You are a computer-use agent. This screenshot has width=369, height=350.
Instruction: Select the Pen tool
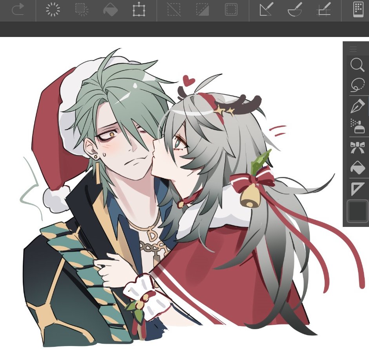pos(357,107)
